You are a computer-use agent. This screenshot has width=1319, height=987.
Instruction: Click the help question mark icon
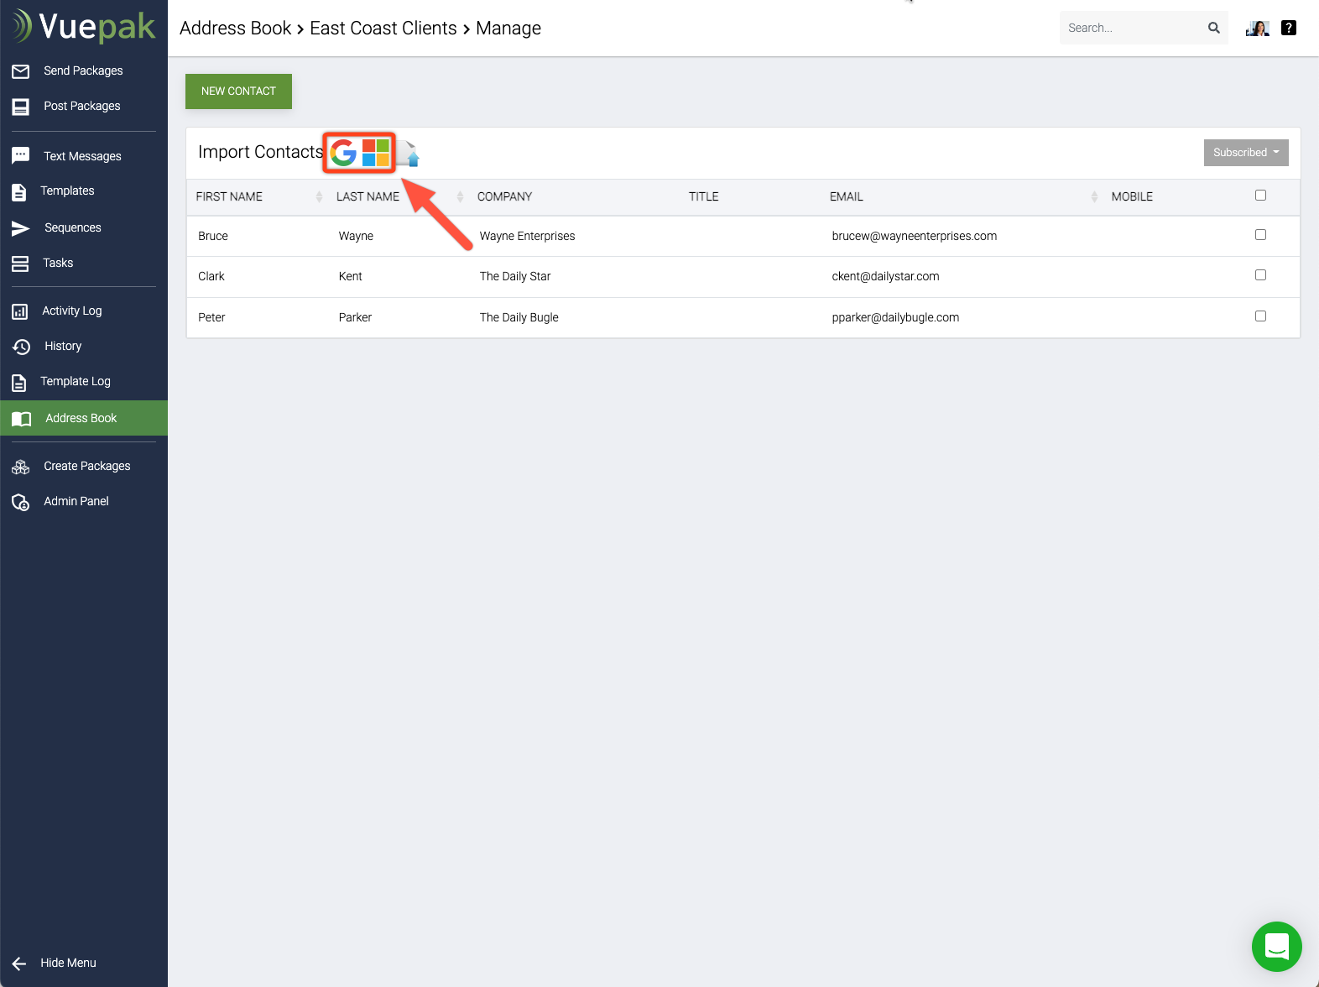coord(1289,28)
